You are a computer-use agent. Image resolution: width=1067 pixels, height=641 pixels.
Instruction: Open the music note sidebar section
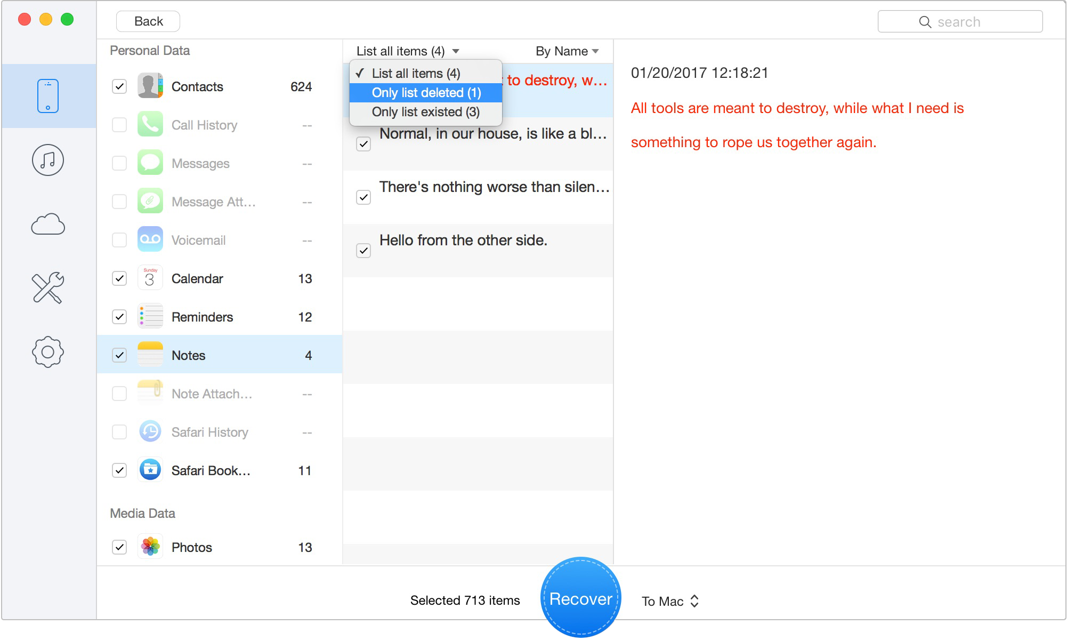tap(48, 160)
